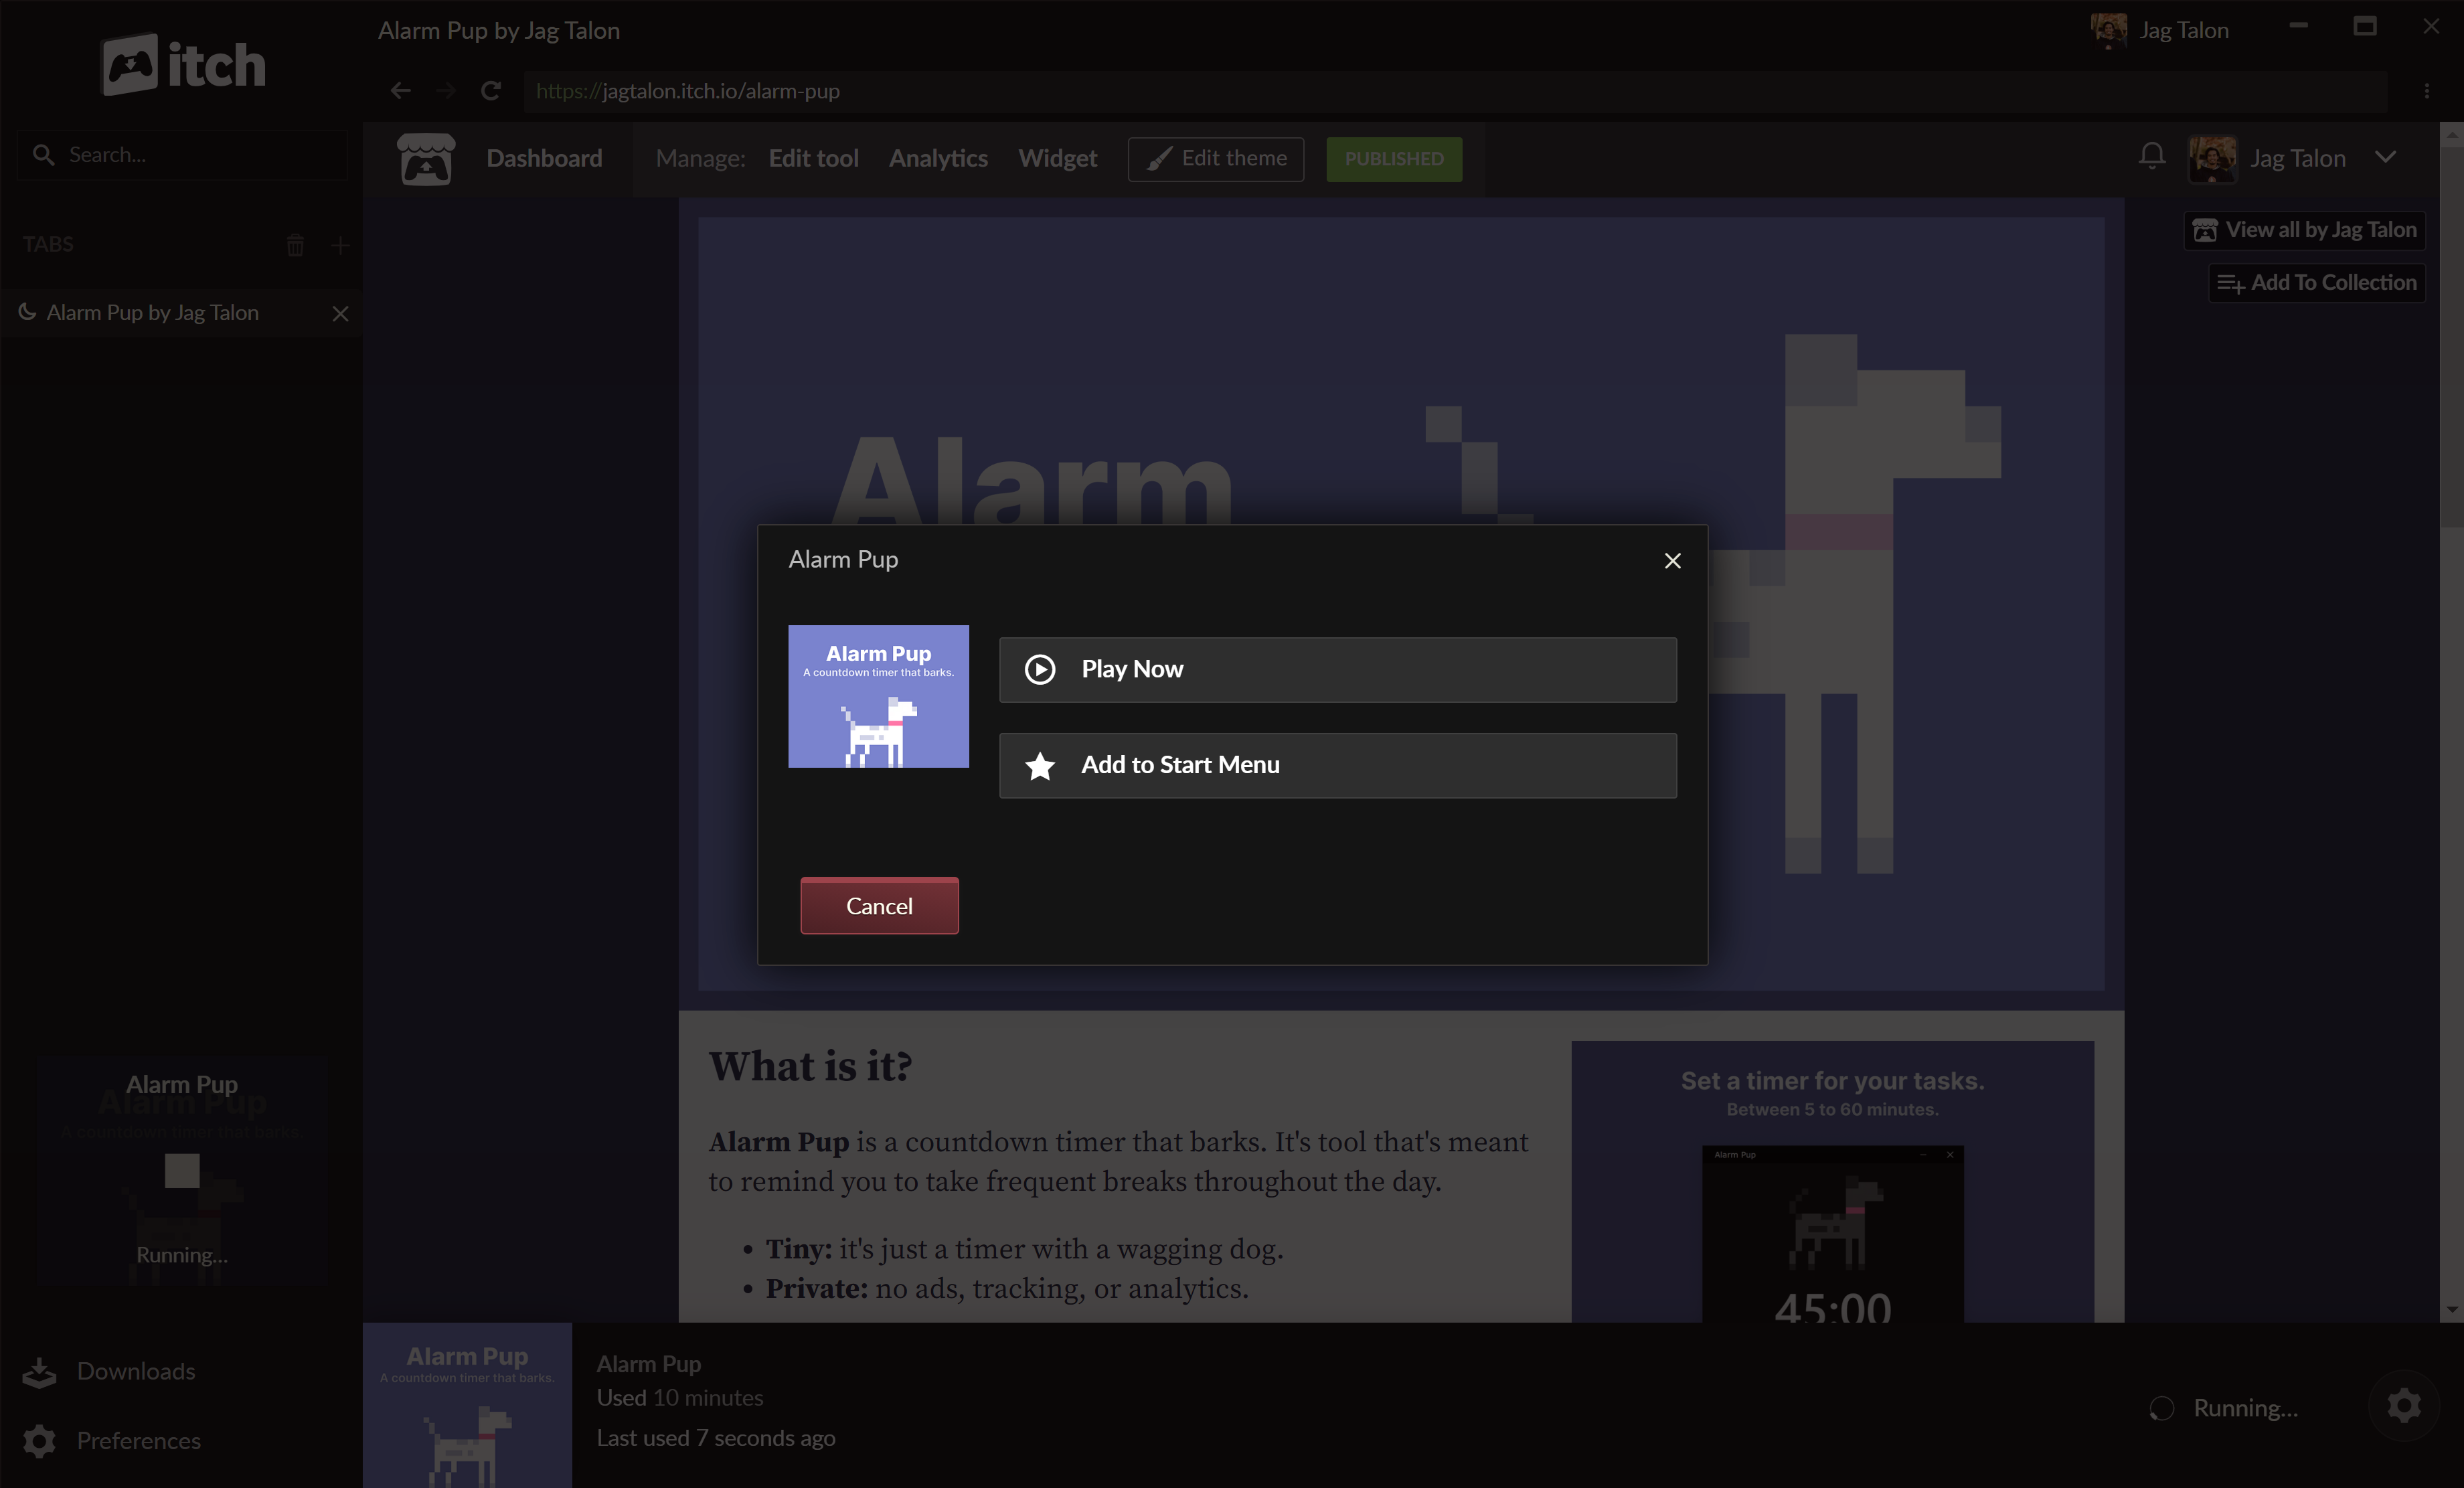Viewport: 2464px width, 1488px height.
Task: Click scrollbar down arrow
Action: [x=2451, y=1309]
